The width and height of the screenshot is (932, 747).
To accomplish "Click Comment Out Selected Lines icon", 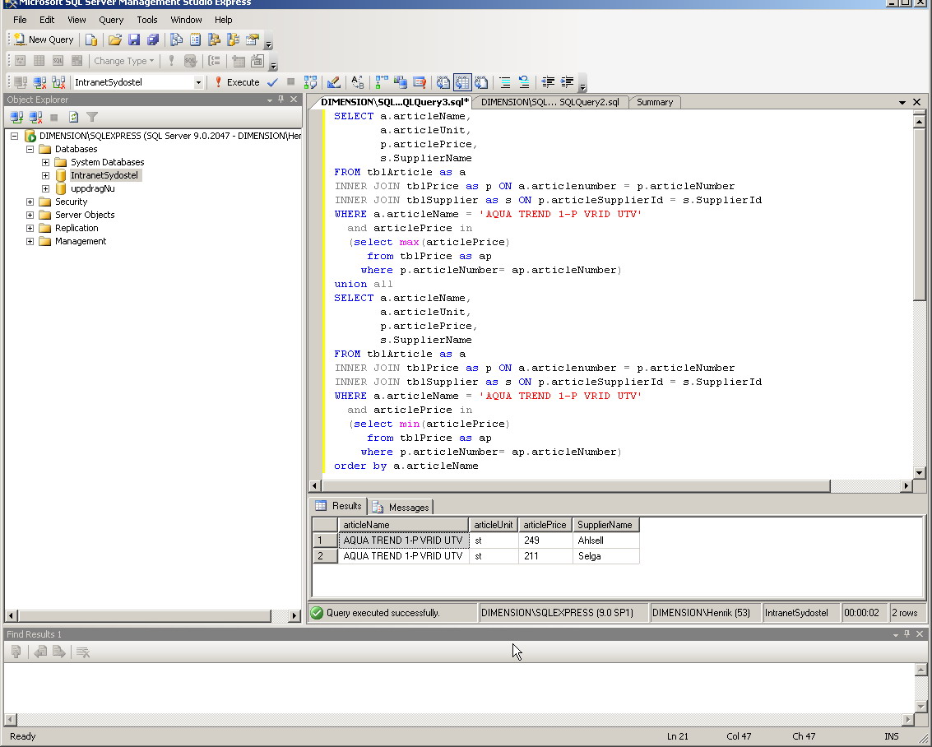I will point(504,82).
